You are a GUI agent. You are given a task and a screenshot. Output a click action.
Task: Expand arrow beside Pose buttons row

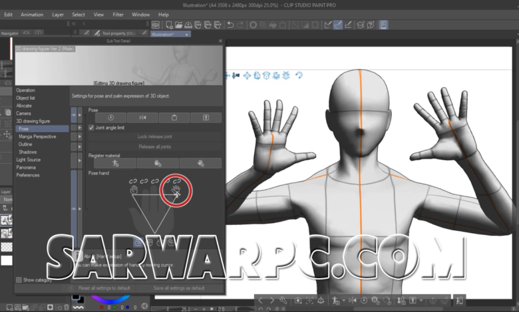tap(79, 116)
